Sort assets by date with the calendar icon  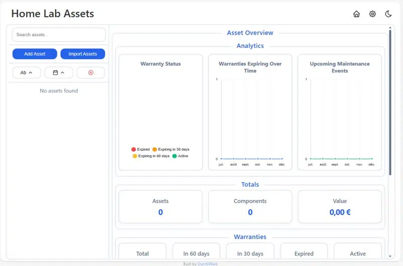pyautogui.click(x=58, y=73)
